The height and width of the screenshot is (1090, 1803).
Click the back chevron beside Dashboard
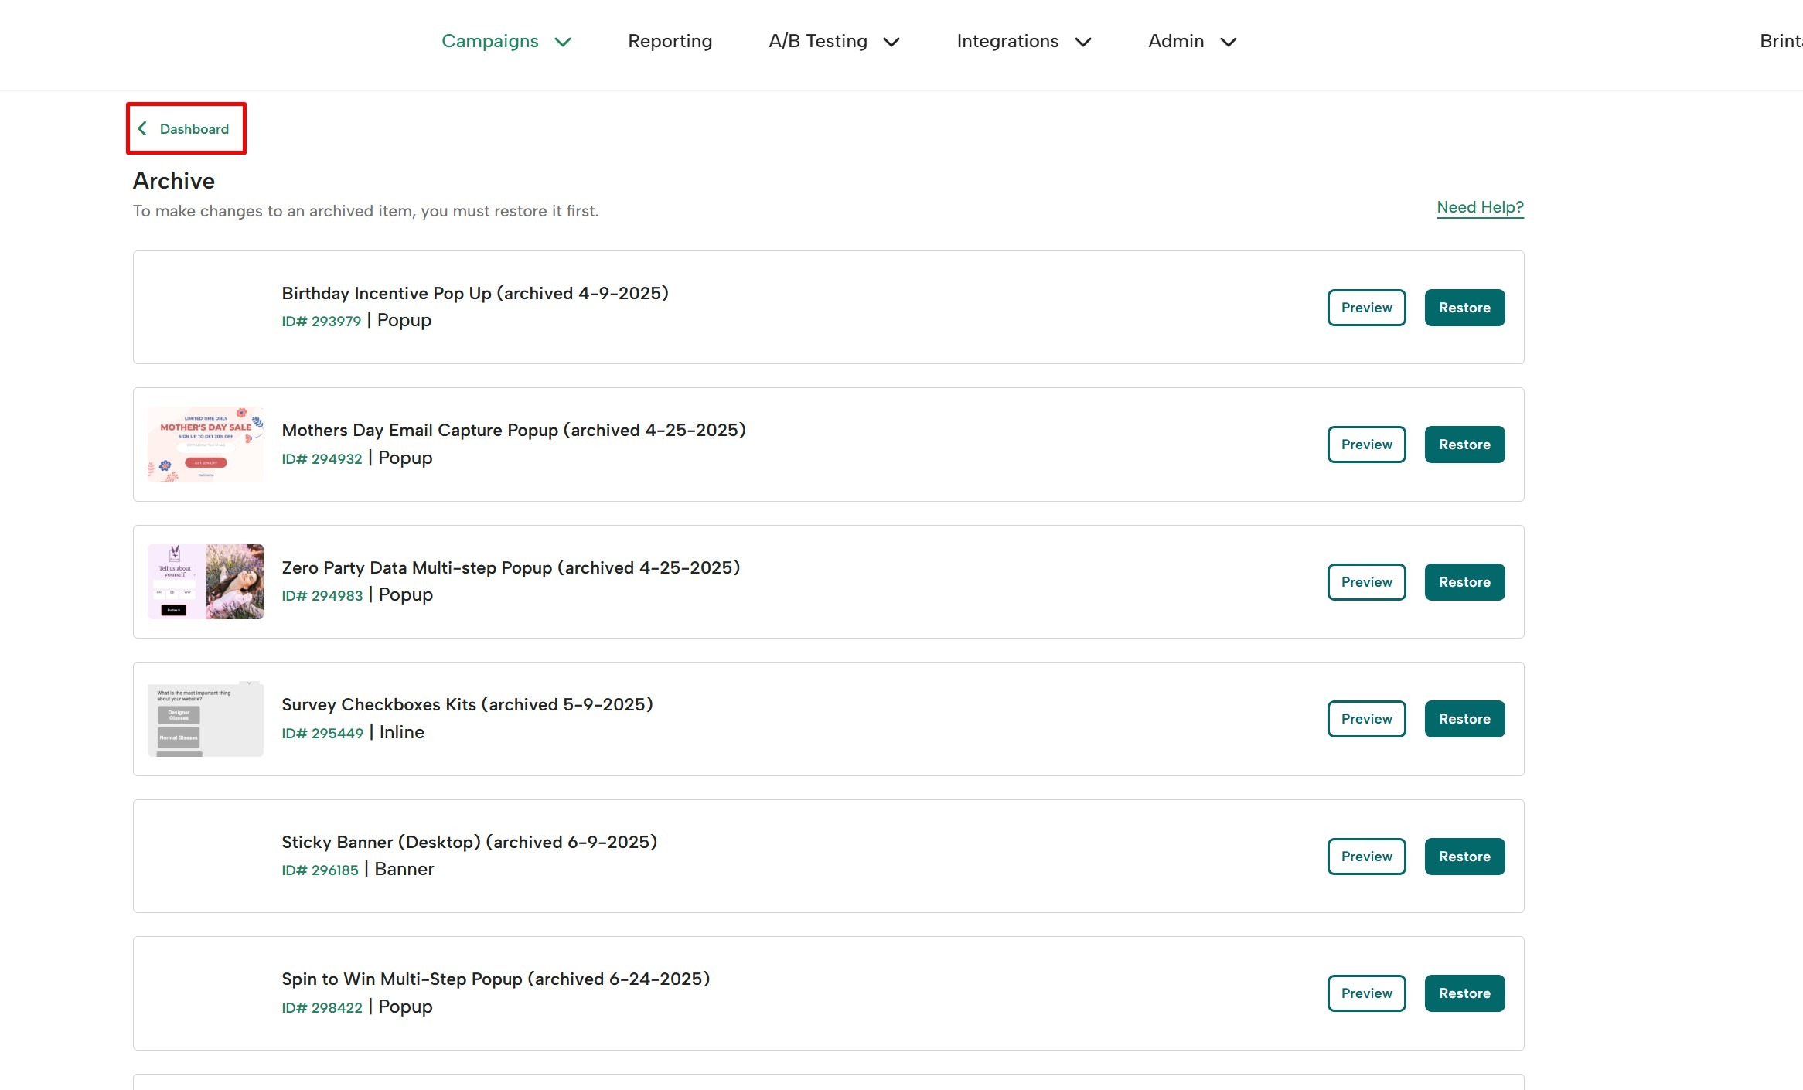[x=142, y=128]
